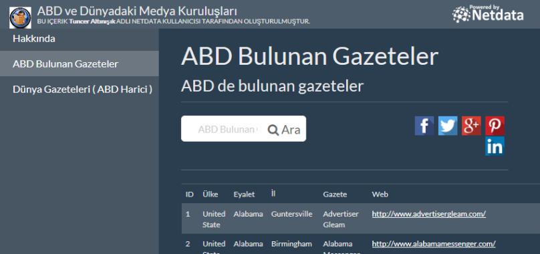The height and width of the screenshot is (254, 540).
Task: Click the magnifier search icon
Action: (x=273, y=130)
